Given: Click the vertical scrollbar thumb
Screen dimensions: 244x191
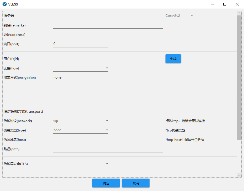Looking at the screenshot, I should [239, 77].
